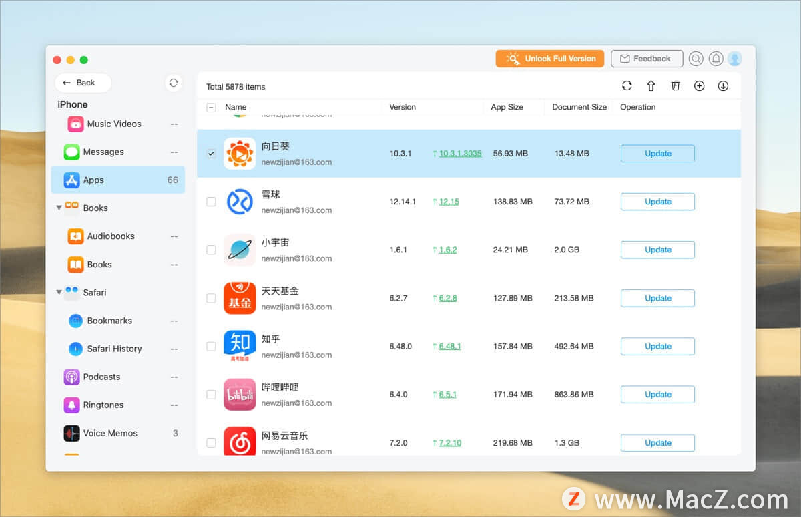Open Messages in sidebar
The height and width of the screenshot is (517, 801).
(118, 152)
